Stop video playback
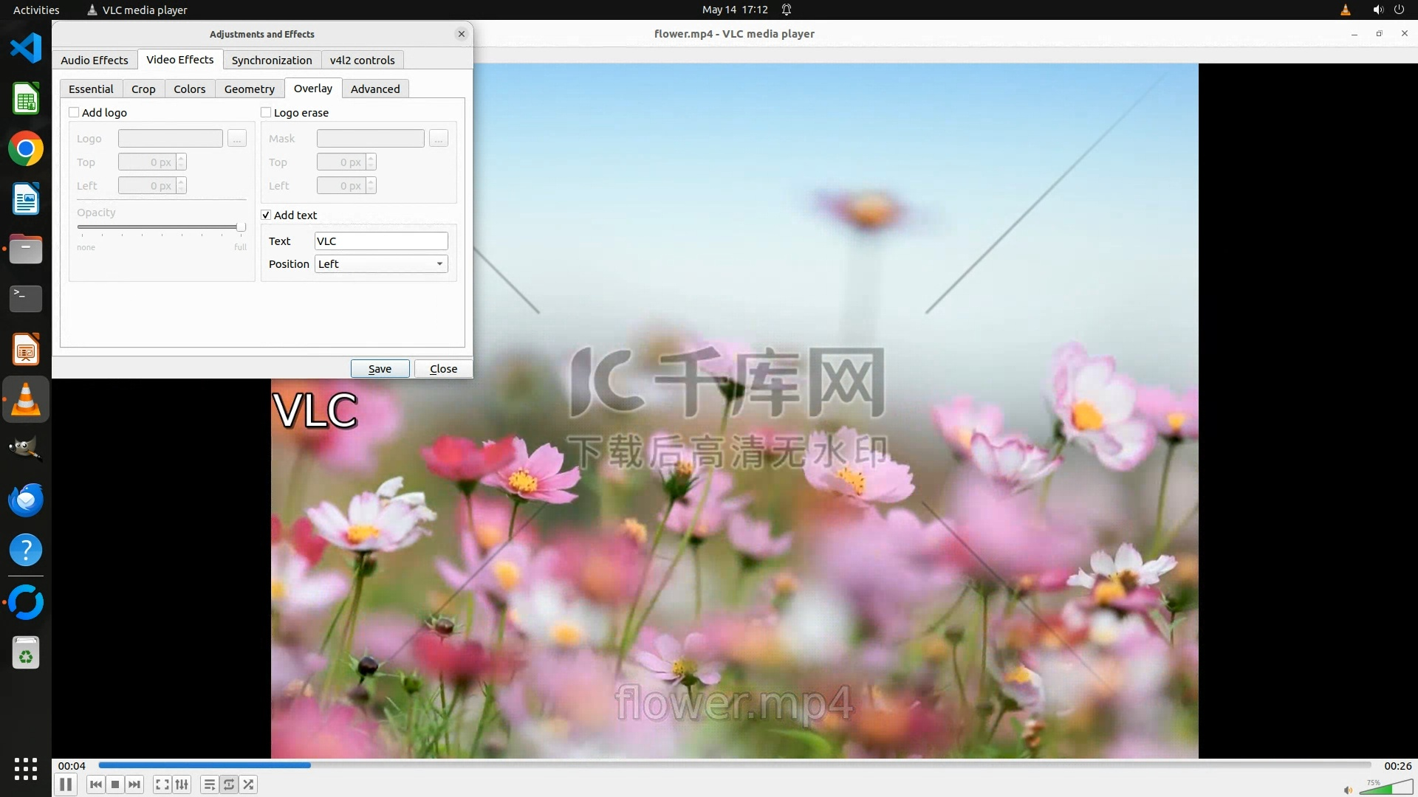Image resolution: width=1418 pixels, height=797 pixels. (x=115, y=784)
